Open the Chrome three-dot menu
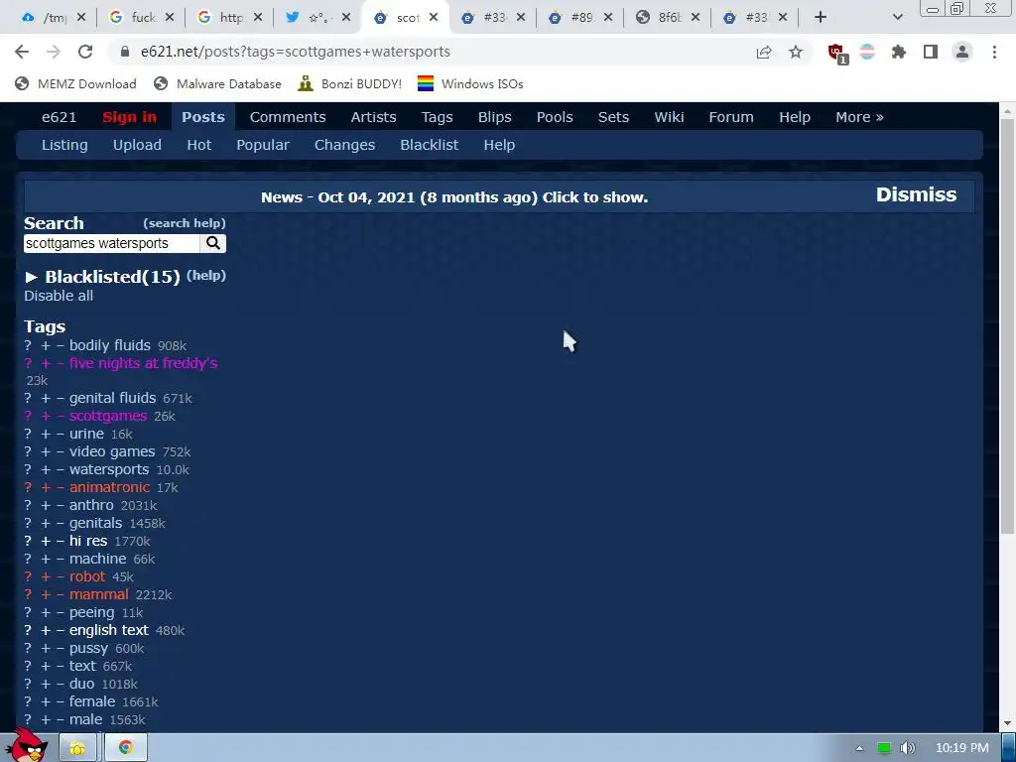The width and height of the screenshot is (1016, 762). tap(994, 52)
